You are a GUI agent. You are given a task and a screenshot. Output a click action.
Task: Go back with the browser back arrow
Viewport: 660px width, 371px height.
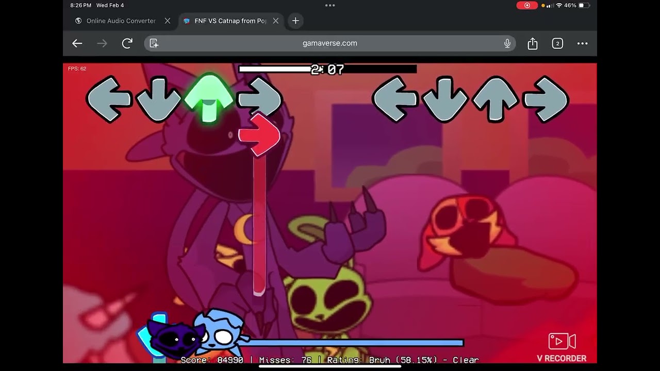(77, 43)
